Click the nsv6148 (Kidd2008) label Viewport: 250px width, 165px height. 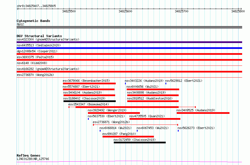(x=32, y=63)
